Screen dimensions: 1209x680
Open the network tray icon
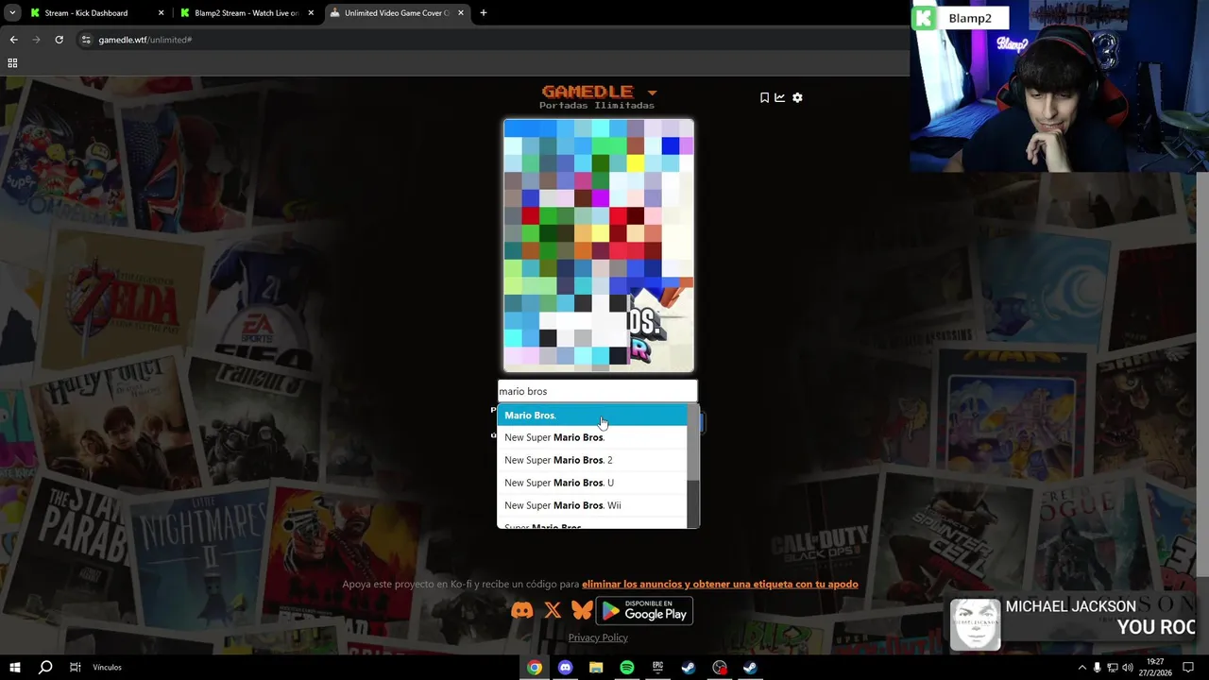(1112, 668)
